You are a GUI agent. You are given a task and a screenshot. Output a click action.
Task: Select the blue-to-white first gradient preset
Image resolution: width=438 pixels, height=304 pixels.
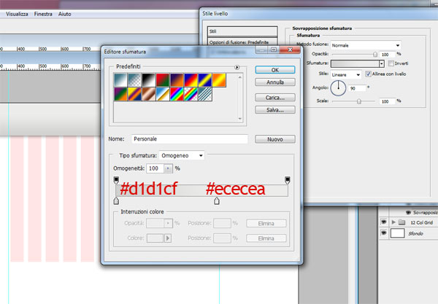point(120,80)
